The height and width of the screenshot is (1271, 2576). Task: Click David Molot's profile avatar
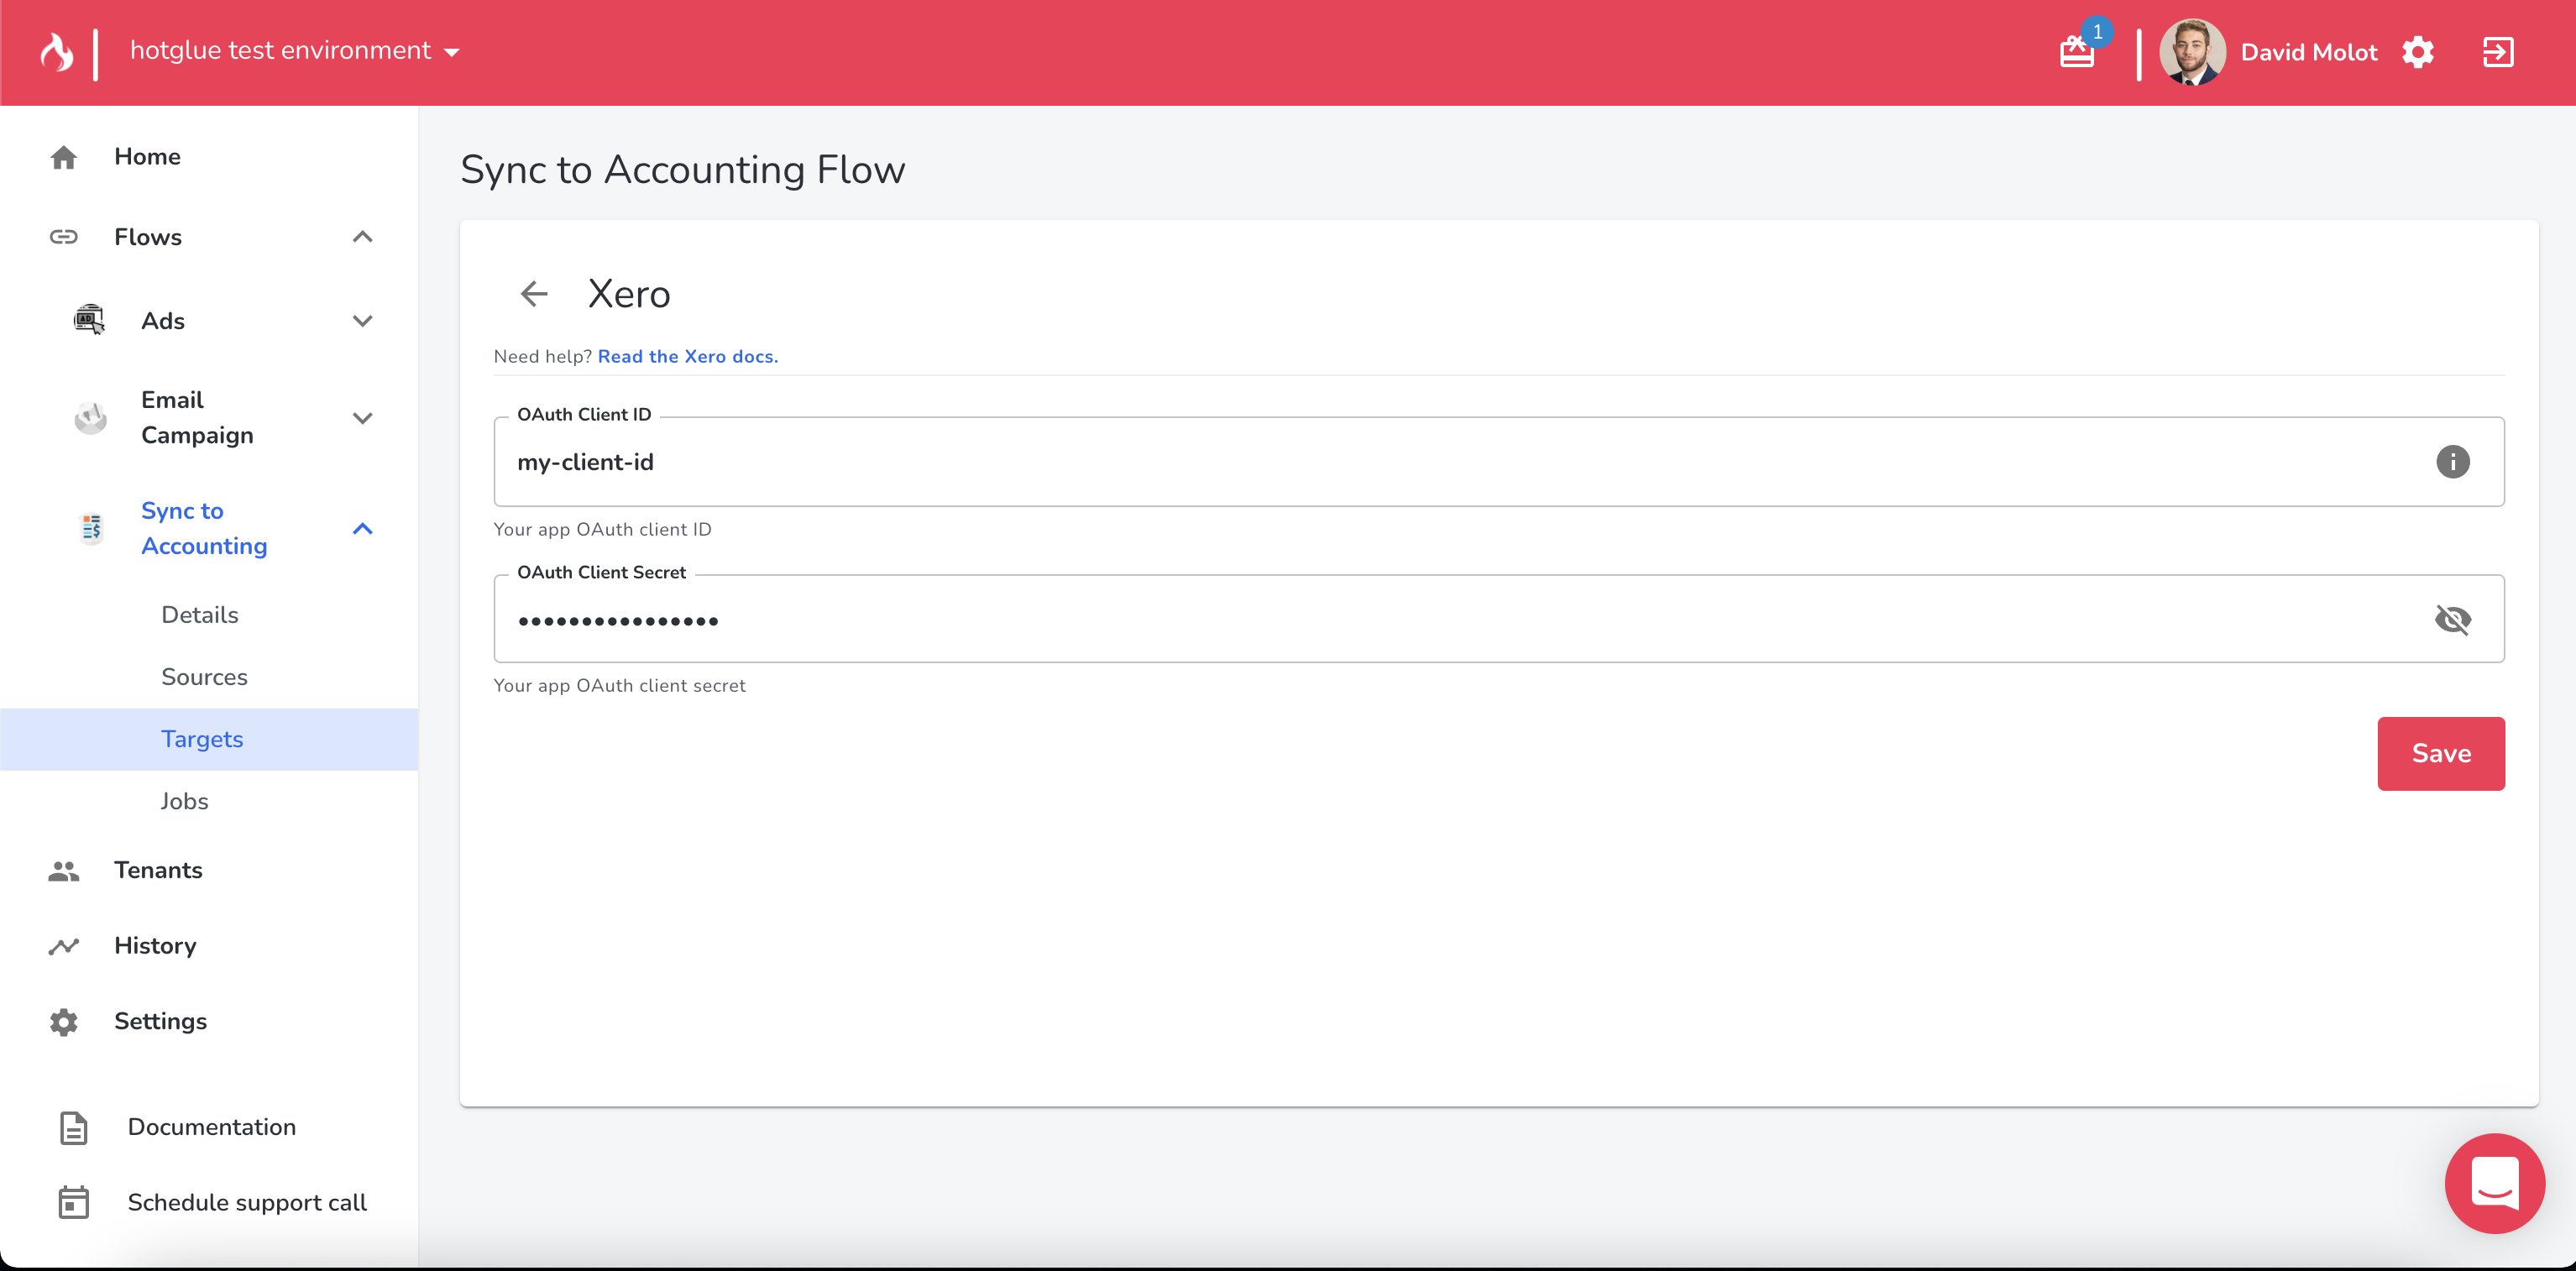pyautogui.click(x=2192, y=52)
